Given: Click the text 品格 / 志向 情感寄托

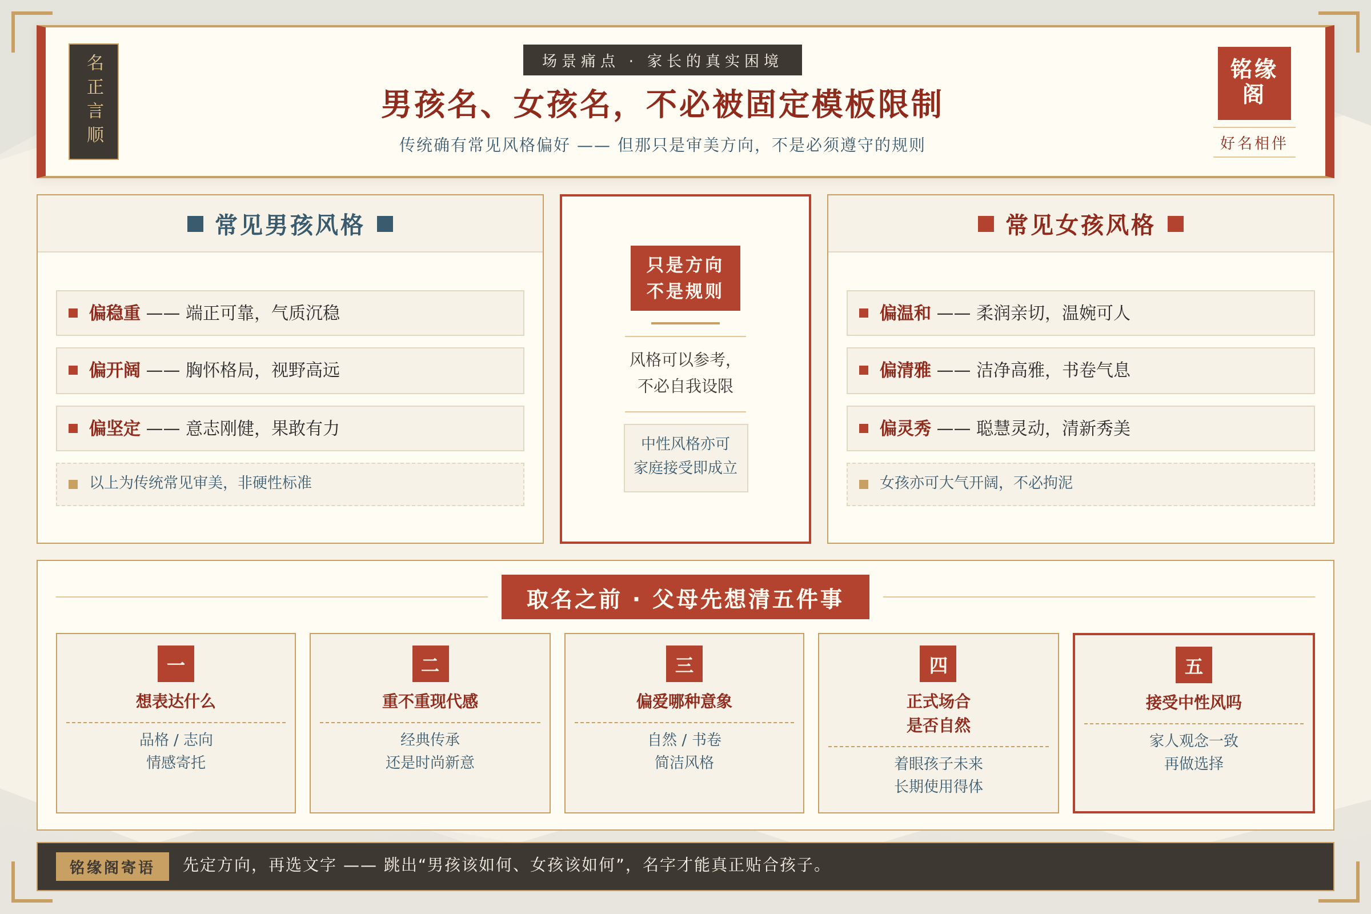Looking at the screenshot, I should tap(175, 750).
